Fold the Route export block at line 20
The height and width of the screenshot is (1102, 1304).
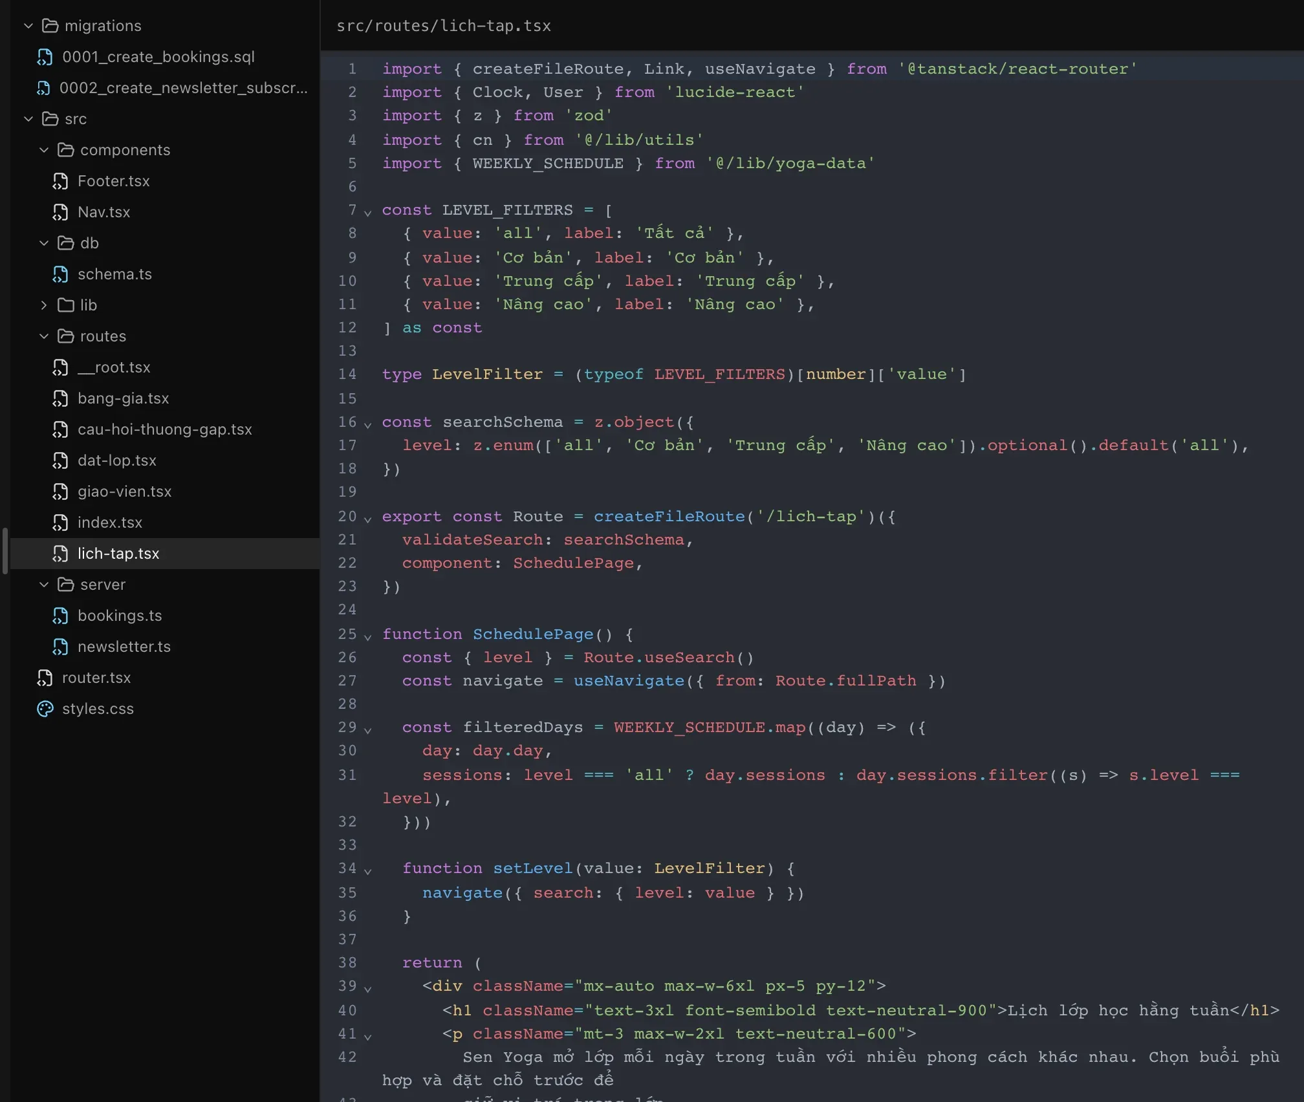pos(367,519)
